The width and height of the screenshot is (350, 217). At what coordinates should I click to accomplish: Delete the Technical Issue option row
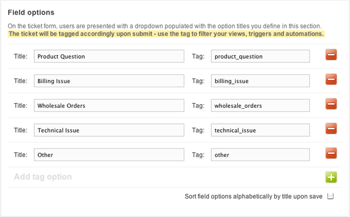click(331, 129)
